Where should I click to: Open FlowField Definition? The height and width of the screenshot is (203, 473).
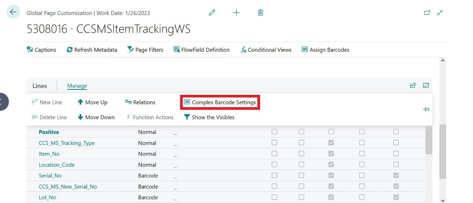[x=201, y=49]
